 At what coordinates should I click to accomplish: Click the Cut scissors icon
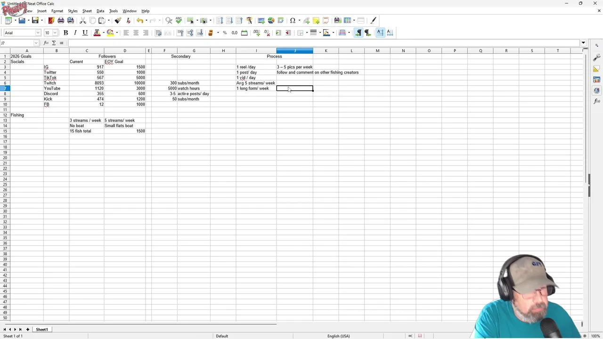[83, 20]
